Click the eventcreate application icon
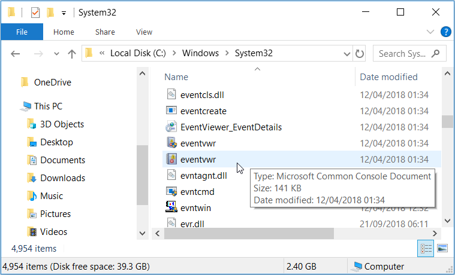455x275 pixels. coord(171,111)
